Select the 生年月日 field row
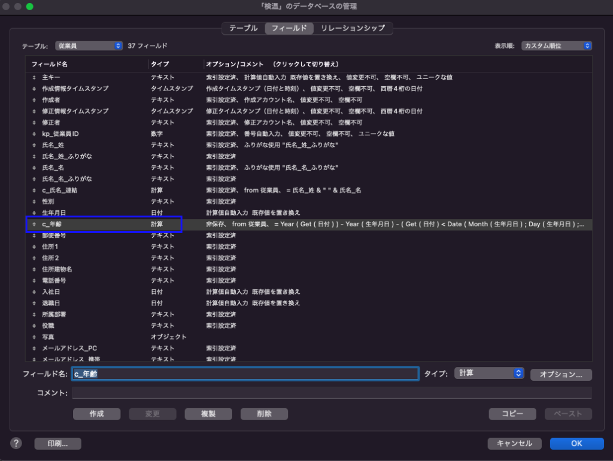Image resolution: width=613 pixels, height=461 pixels. click(x=90, y=213)
